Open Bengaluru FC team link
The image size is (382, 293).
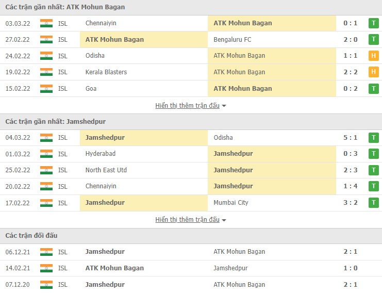[232, 39]
